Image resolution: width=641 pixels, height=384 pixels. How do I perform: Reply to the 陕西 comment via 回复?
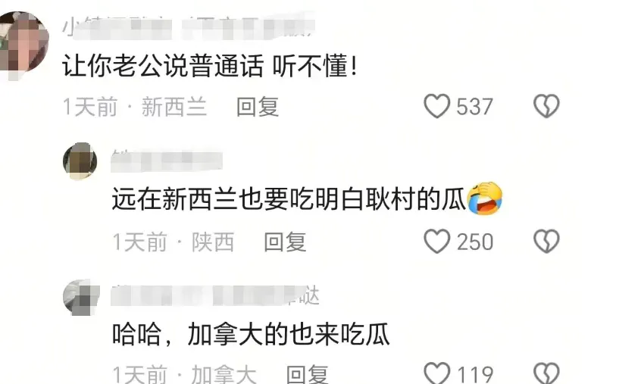(285, 242)
